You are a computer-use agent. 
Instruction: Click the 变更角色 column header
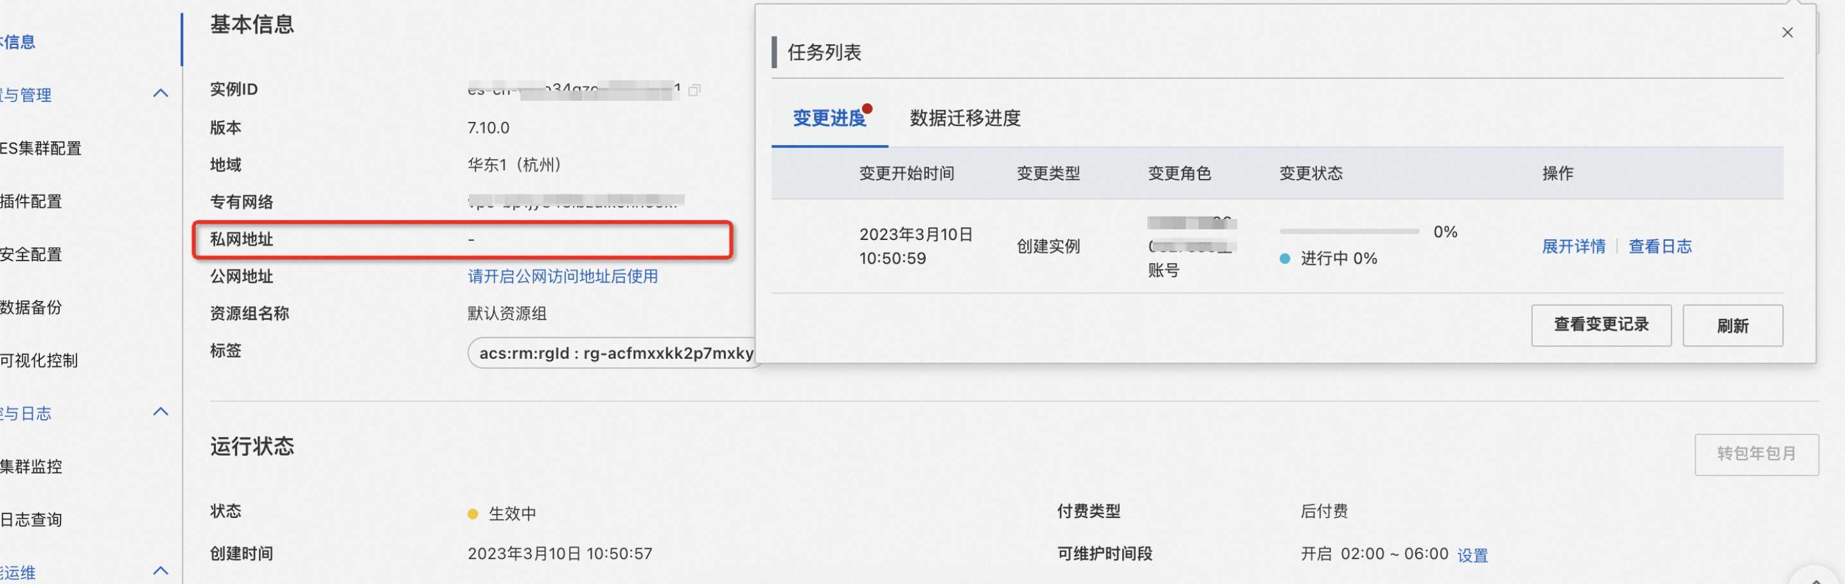(x=1179, y=173)
